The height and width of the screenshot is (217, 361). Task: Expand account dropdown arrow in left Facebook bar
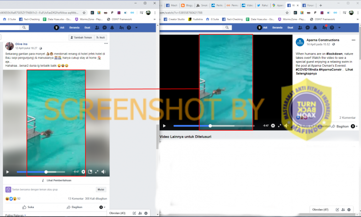(x=136, y=28)
